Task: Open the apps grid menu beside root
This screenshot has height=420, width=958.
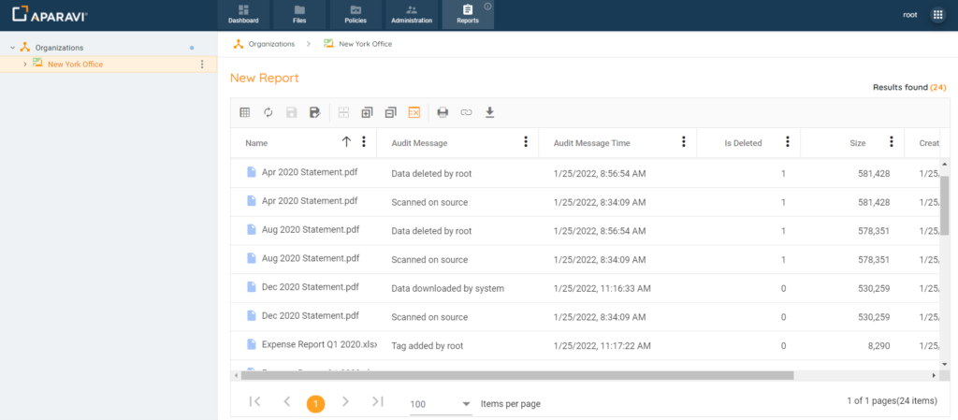Action: coord(937,15)
